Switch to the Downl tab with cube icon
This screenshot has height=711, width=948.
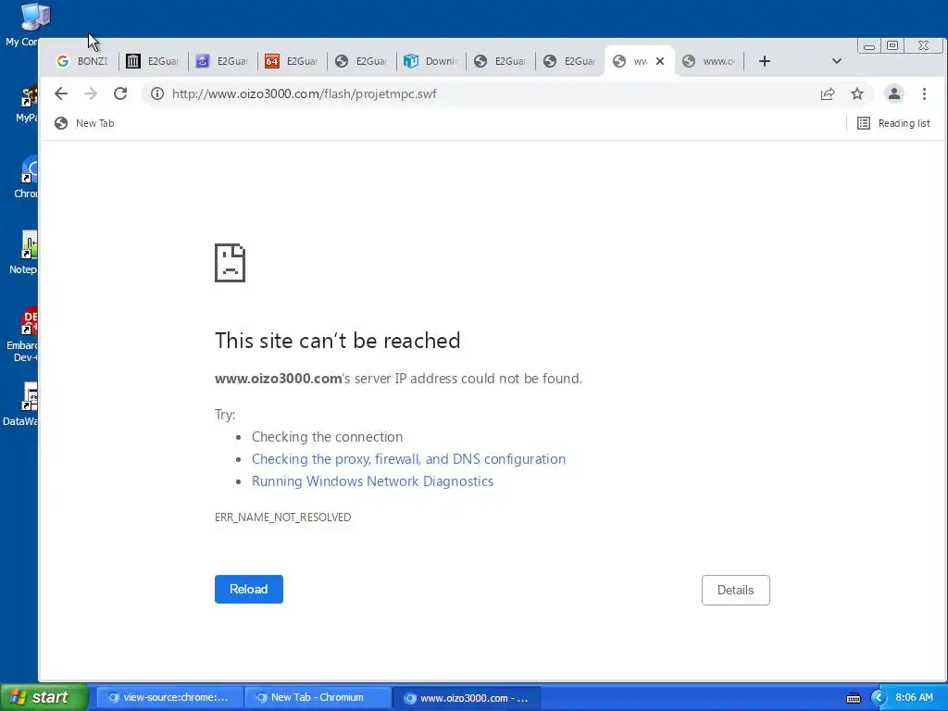click(x=430, y=61)
